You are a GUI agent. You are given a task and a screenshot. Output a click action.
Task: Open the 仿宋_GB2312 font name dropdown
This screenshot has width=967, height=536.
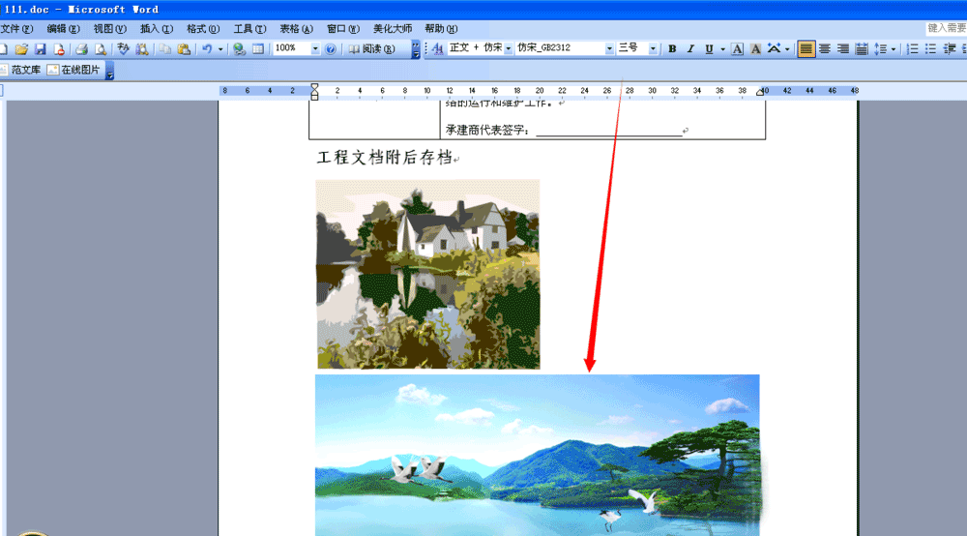tap(609, 48)
